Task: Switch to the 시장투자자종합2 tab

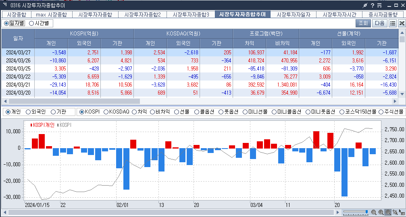Action: click(x=142, y=14)
